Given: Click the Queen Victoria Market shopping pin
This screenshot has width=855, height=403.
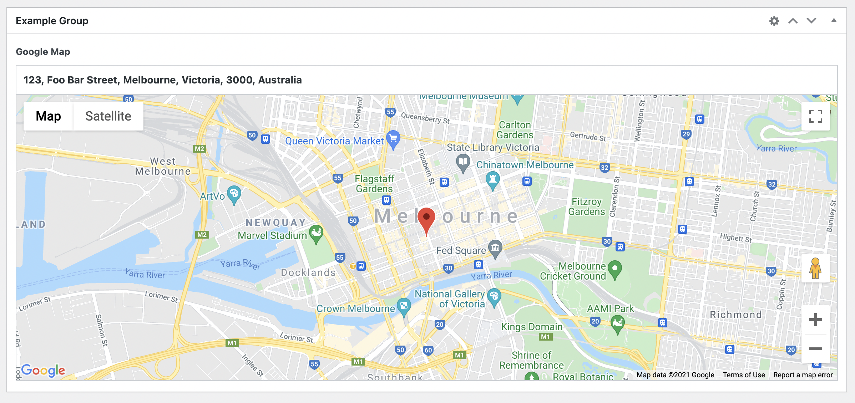Looking at the screenshot, I should pyautogui.click(x=393, y=140).
